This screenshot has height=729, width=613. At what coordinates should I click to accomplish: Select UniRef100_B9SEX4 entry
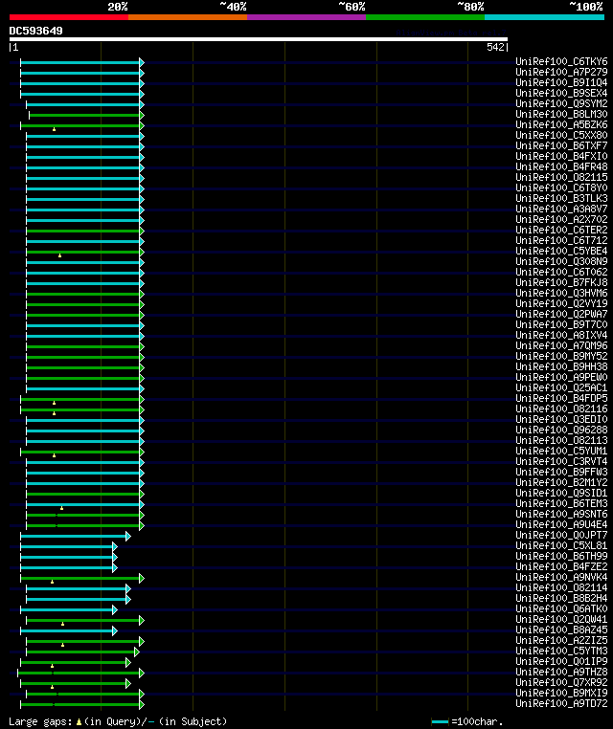click(561, 93)
